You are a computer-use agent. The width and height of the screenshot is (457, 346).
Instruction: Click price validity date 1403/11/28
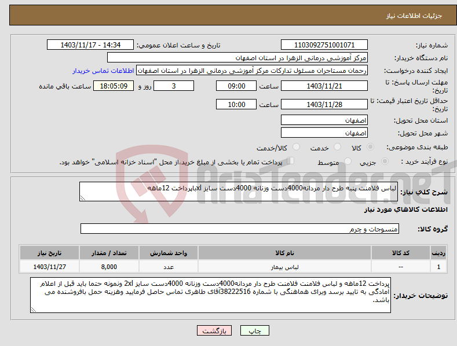point(324,104)
